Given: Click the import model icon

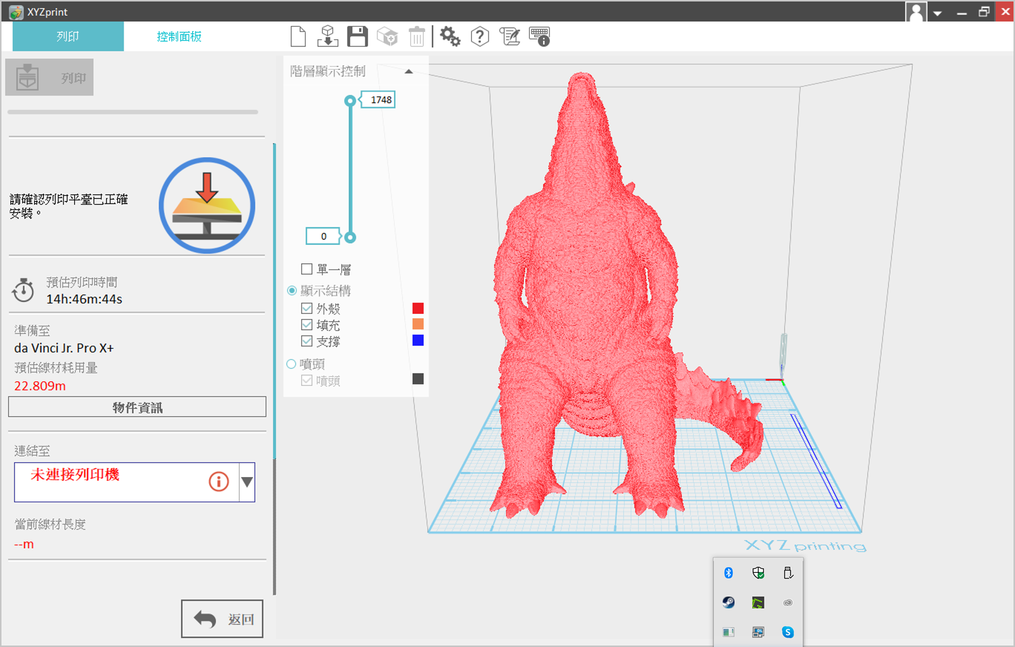Looking at the screenshot, I should coord(327,37).
